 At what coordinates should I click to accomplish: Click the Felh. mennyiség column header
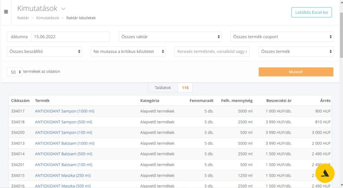click(x=237, y=101)
